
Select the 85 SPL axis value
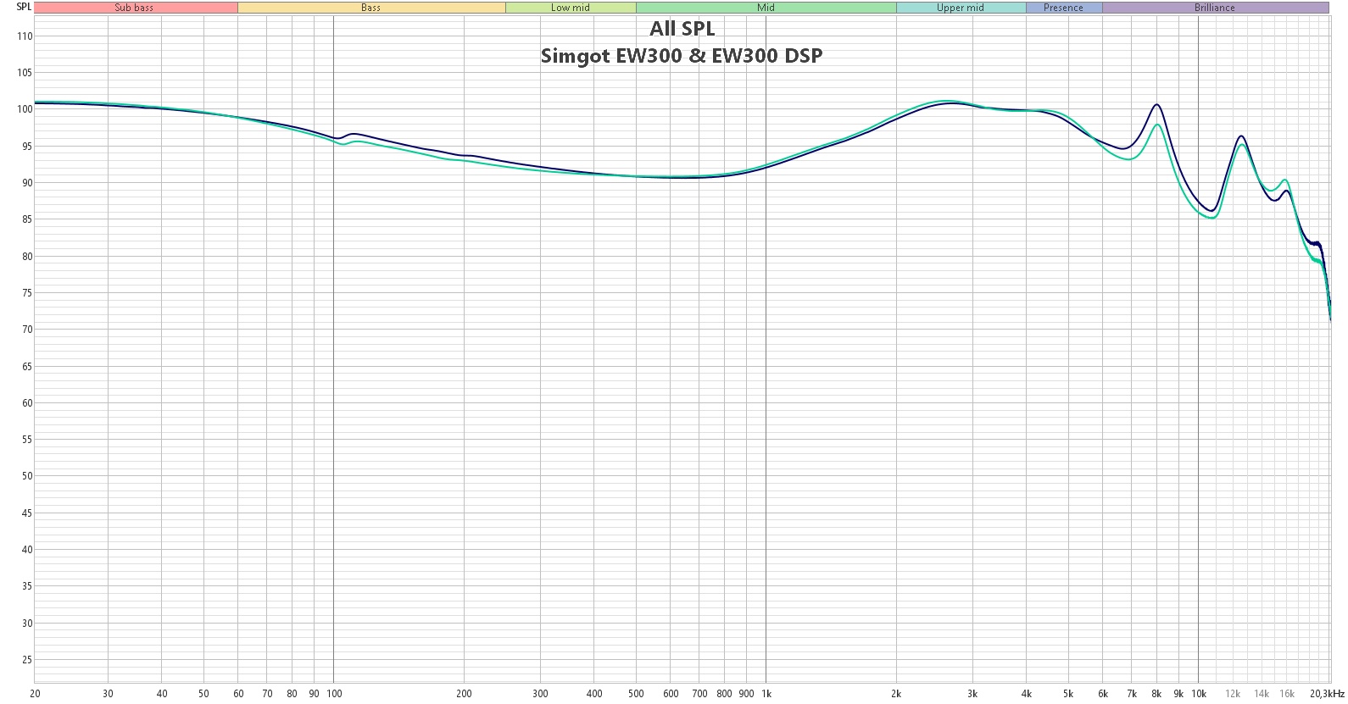click(26, 219)
